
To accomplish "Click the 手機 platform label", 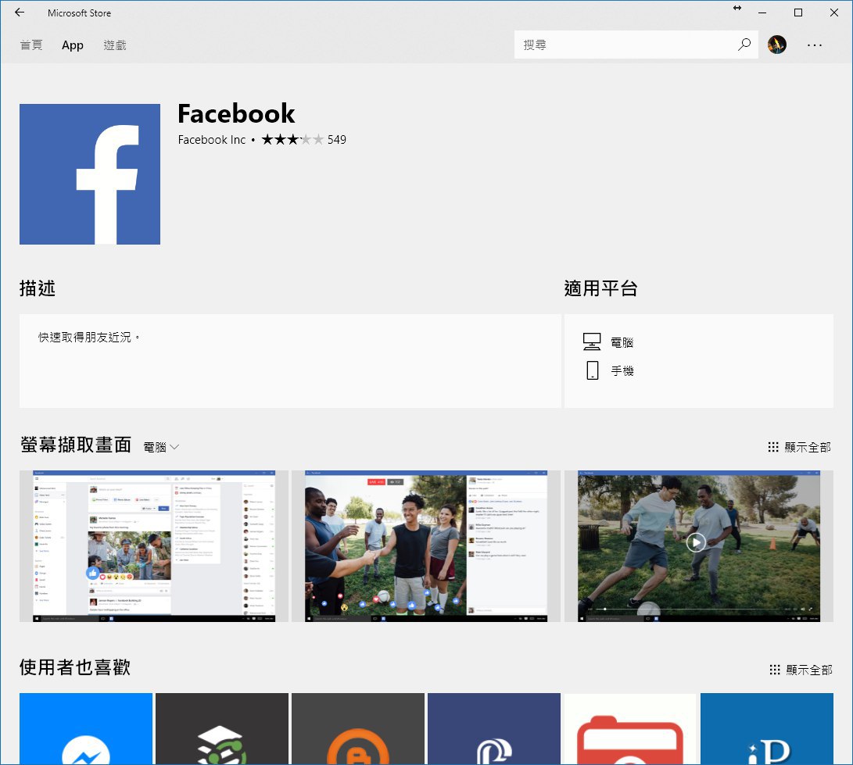I will point(622,371).
